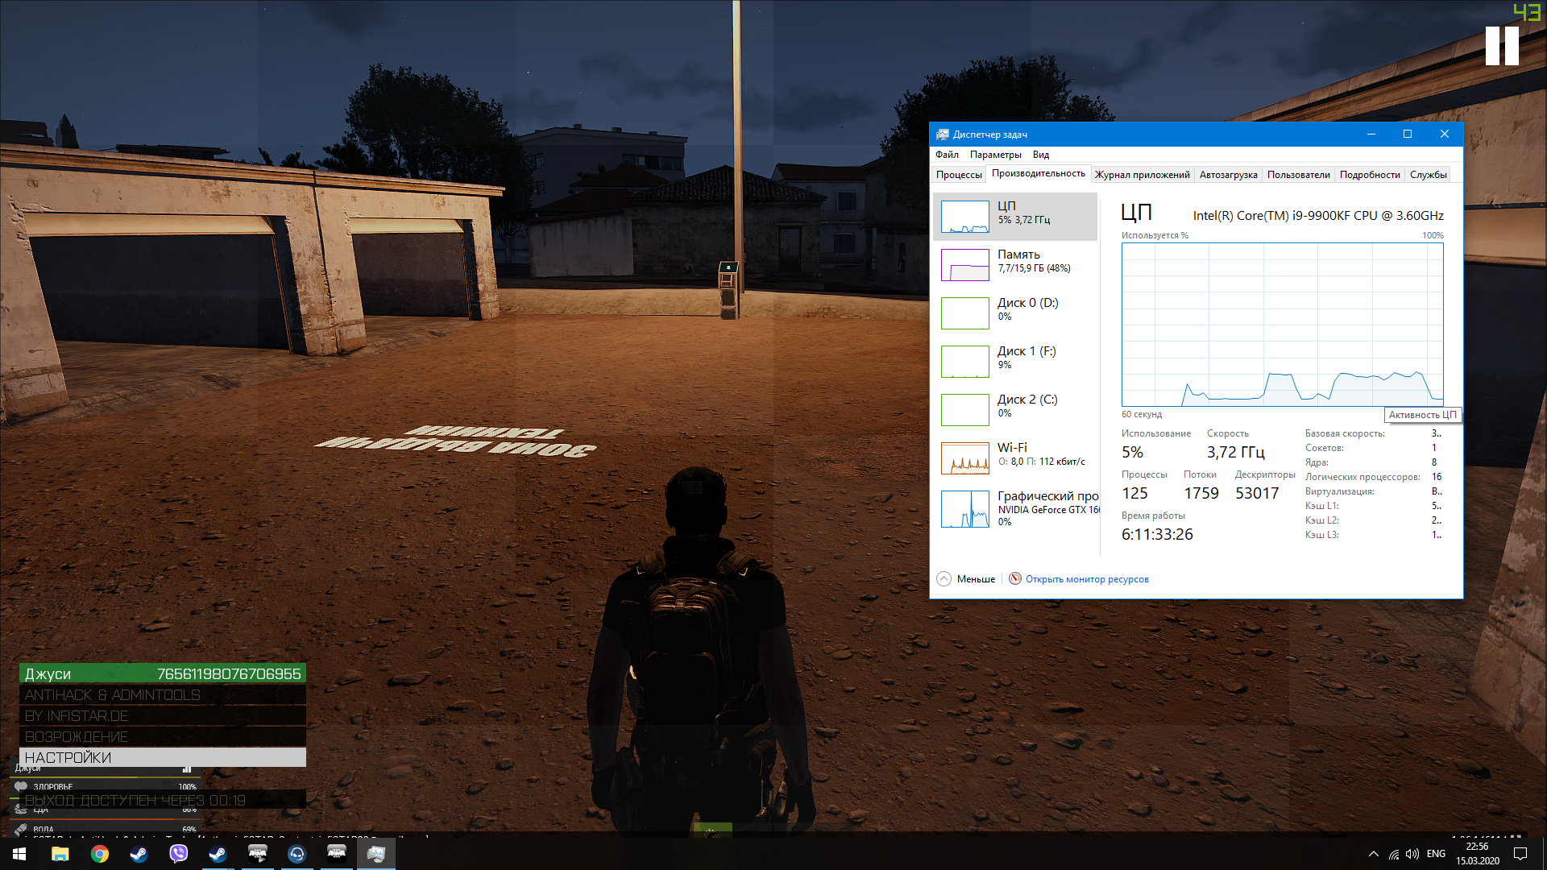
Task: Open the Wi-Fi network tray icon
Action: 1394,854
